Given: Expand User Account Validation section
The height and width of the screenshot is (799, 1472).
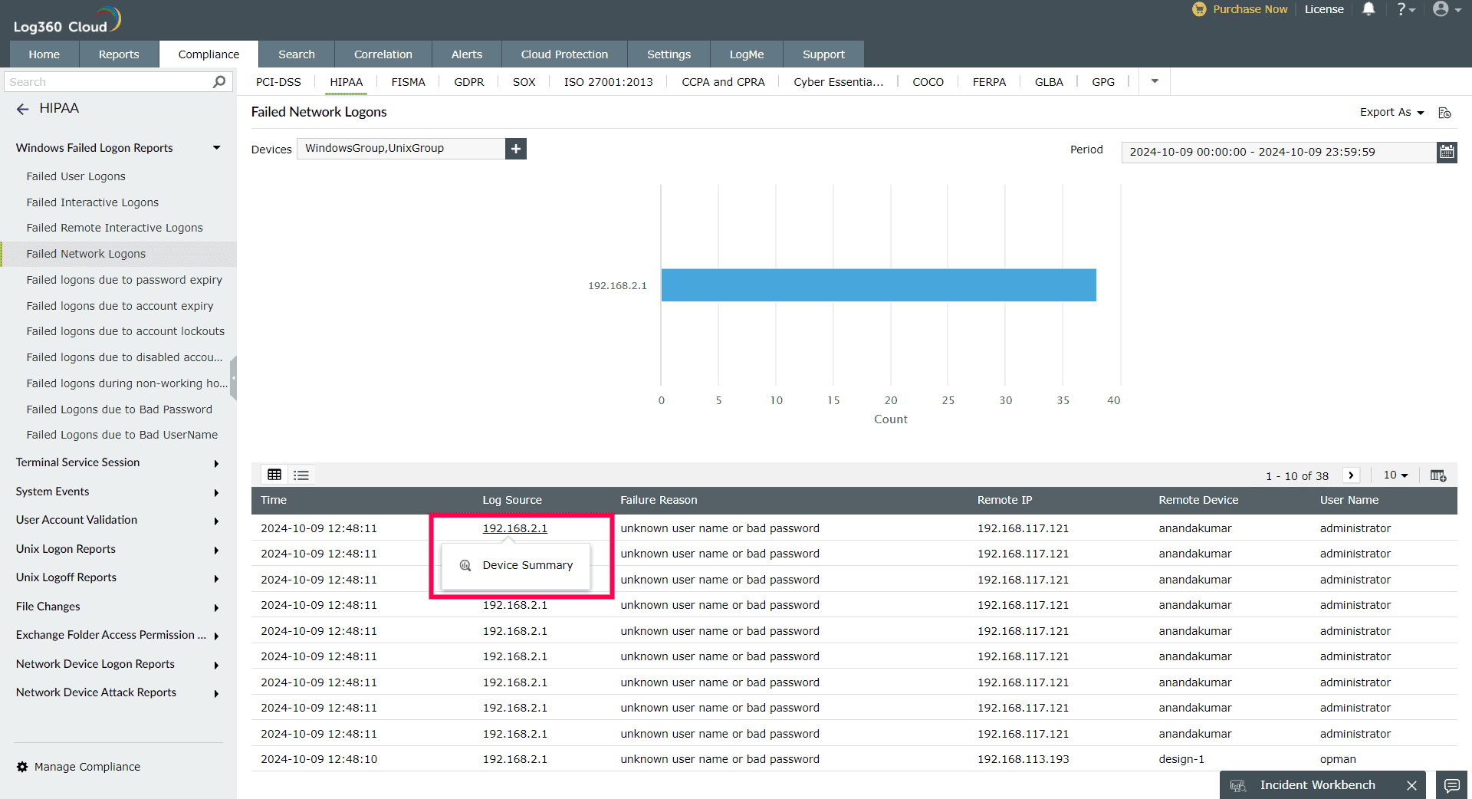Looking at the screenshot, I should click(216, 521).
